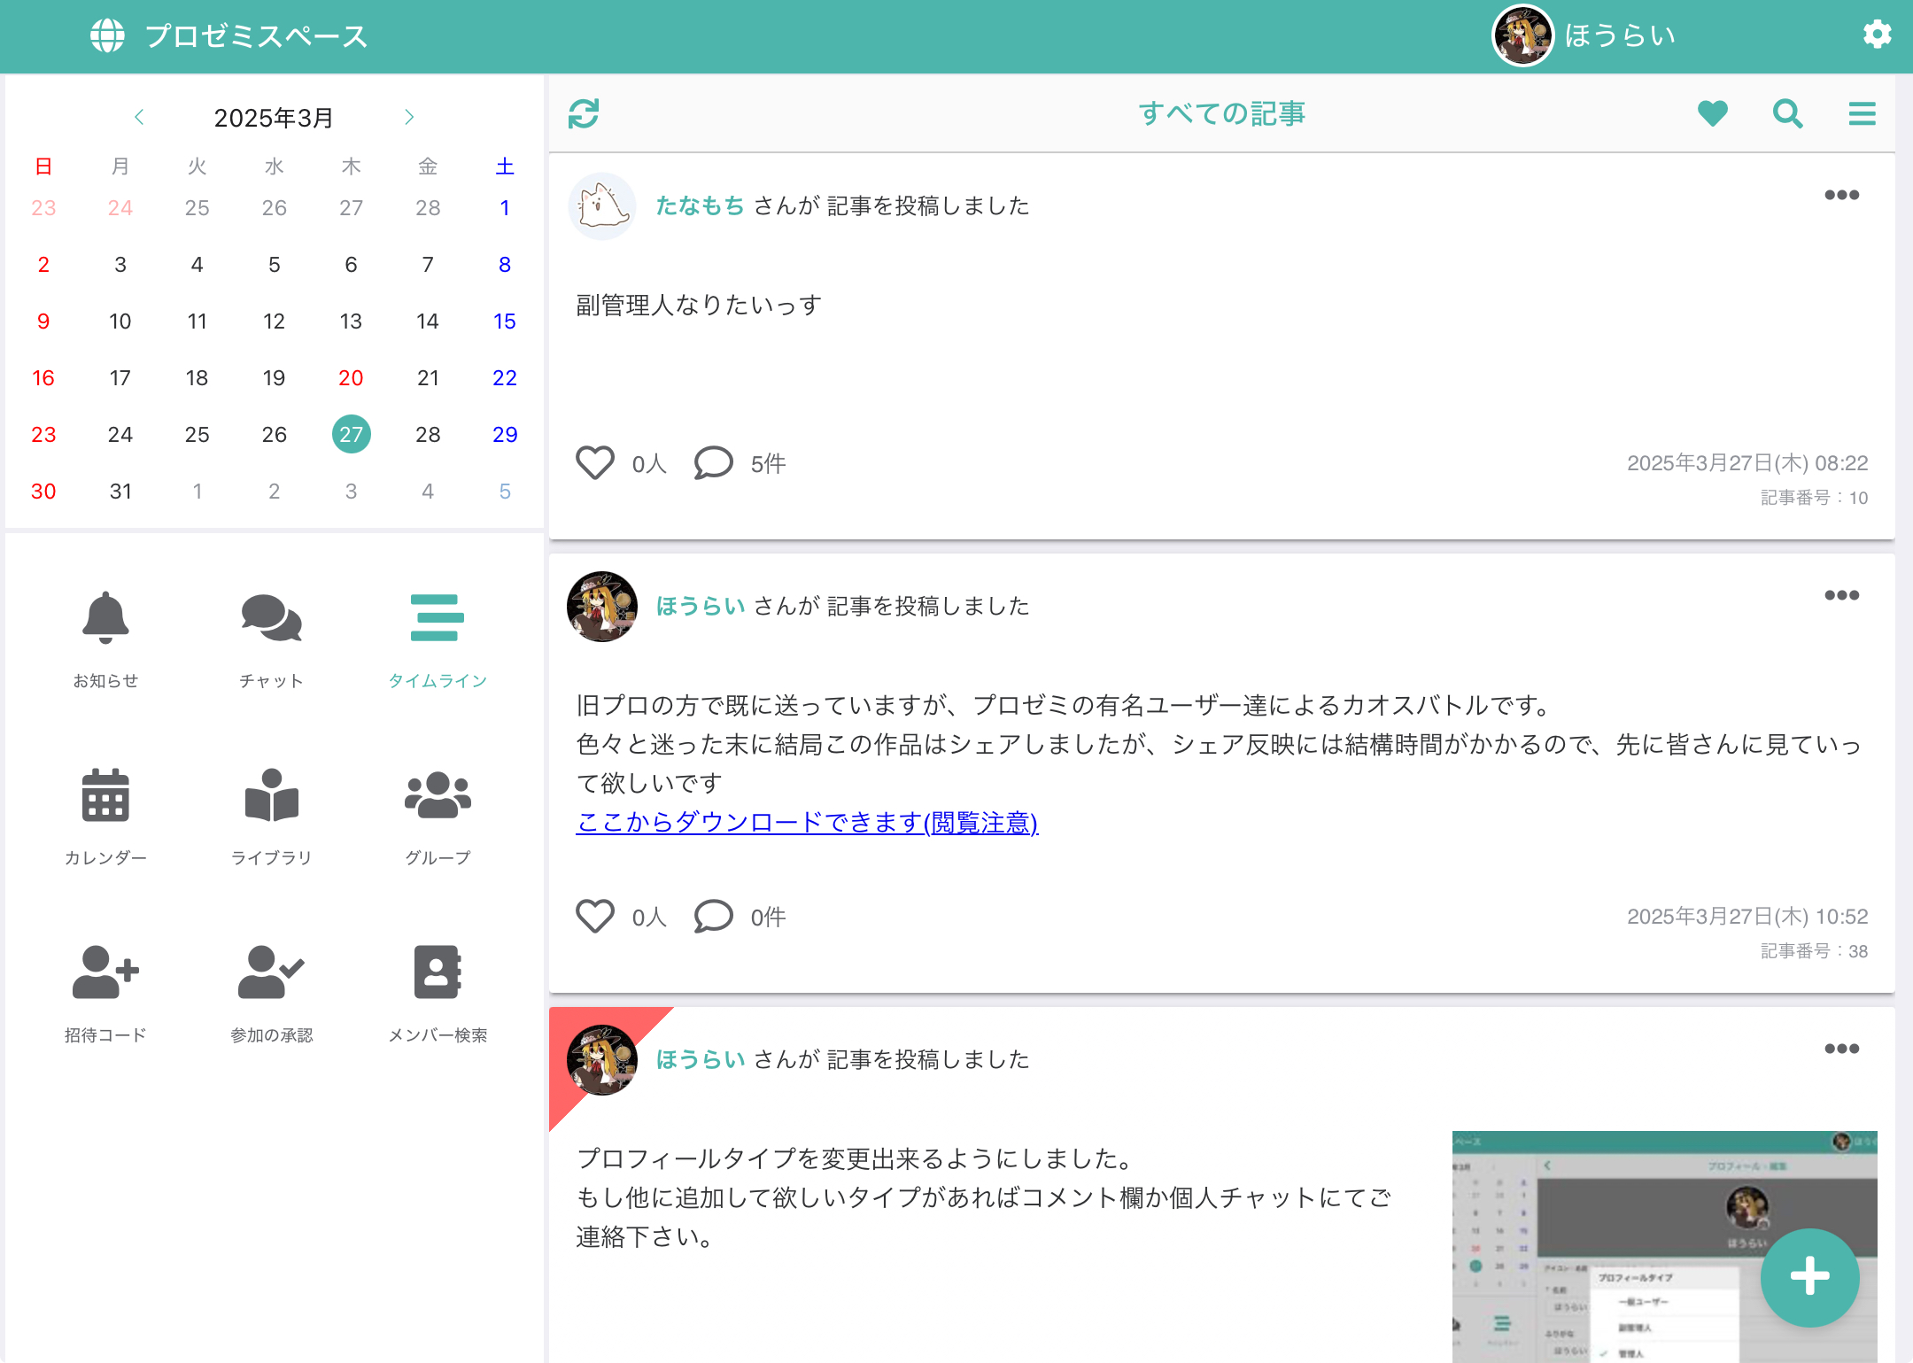
Task: Click the floating plus button to post
Action: (1809, 1276)
